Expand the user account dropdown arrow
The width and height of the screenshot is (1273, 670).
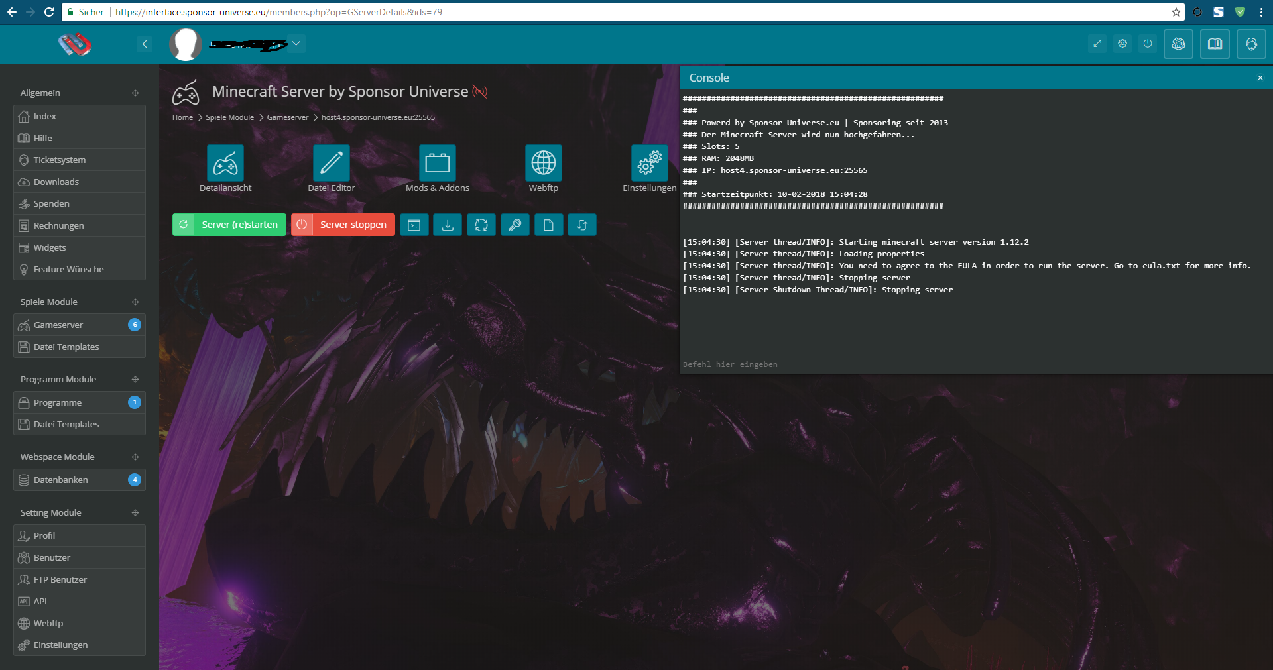(x=296, y=44)
